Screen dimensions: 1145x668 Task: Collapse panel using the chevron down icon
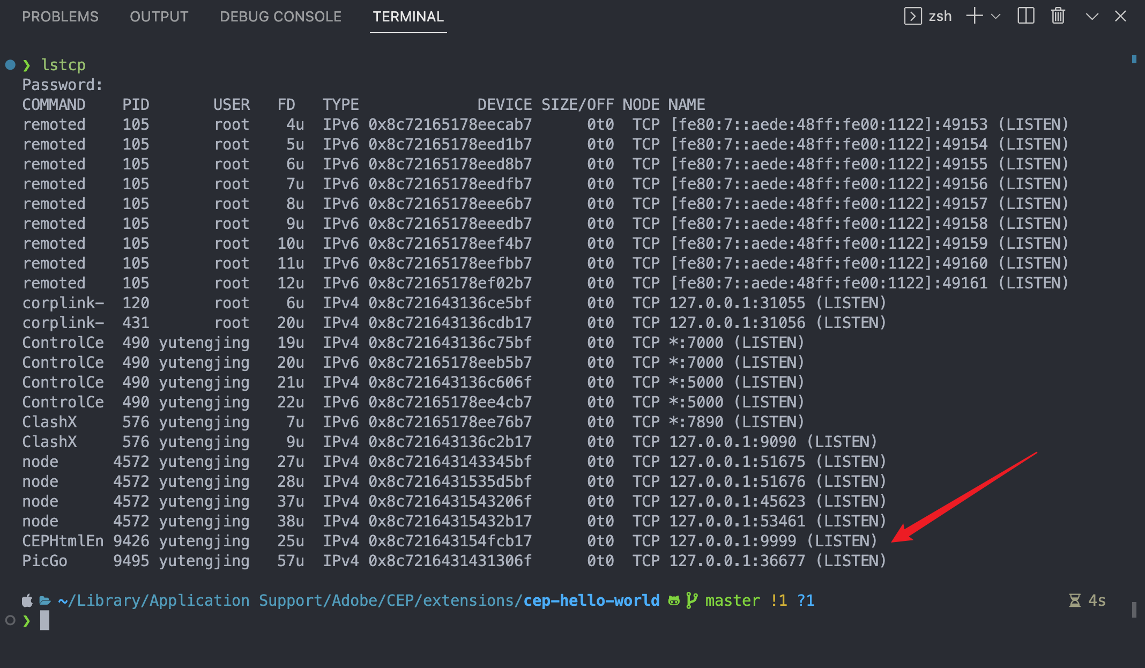click(1092, 17)
